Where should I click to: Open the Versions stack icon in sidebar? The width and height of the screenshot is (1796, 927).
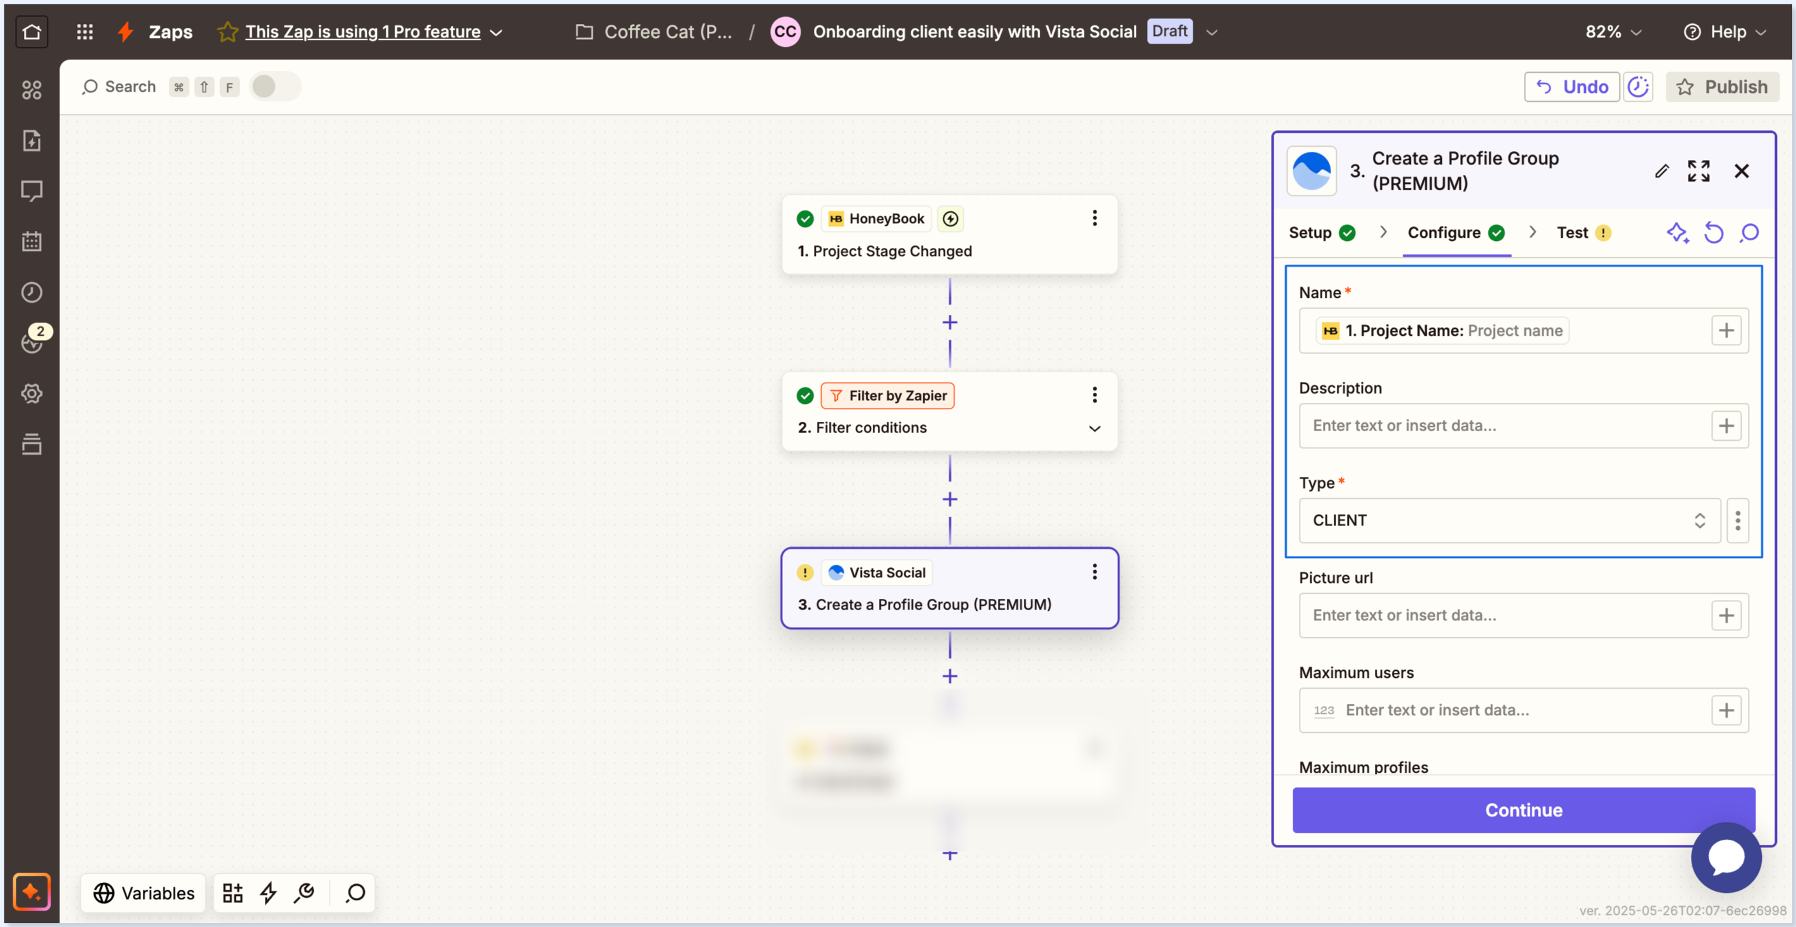point(32,444)
